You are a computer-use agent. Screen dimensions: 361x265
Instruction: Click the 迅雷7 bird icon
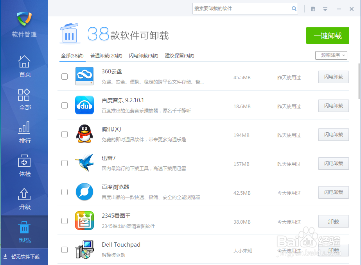(x=84, y=163)
